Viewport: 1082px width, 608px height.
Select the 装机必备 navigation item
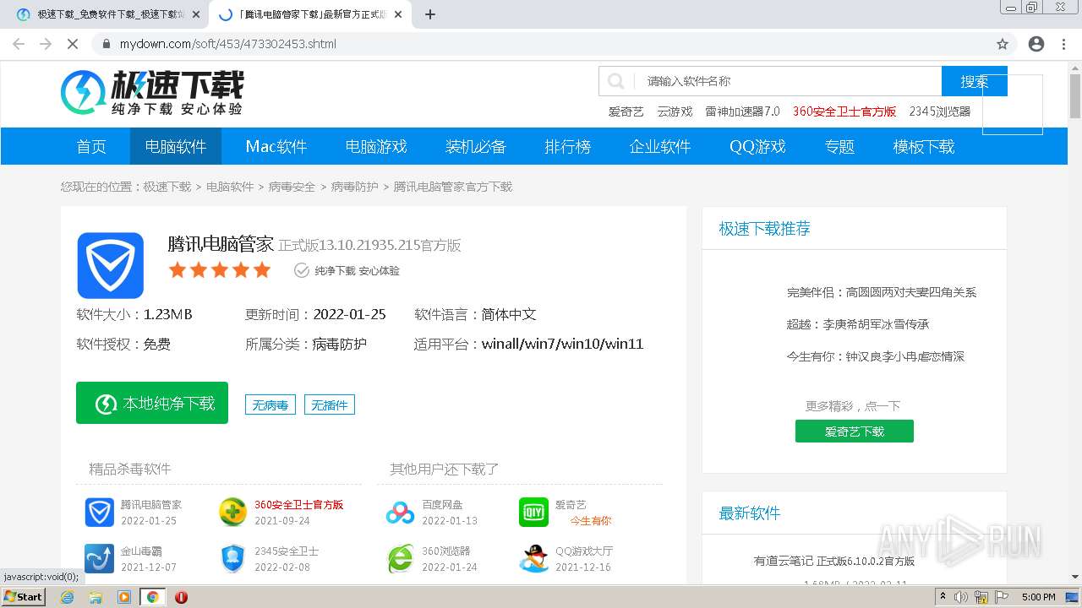pyautogui.click(x=476, y=146)
